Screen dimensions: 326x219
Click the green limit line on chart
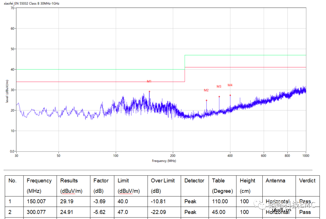point(91,69)
